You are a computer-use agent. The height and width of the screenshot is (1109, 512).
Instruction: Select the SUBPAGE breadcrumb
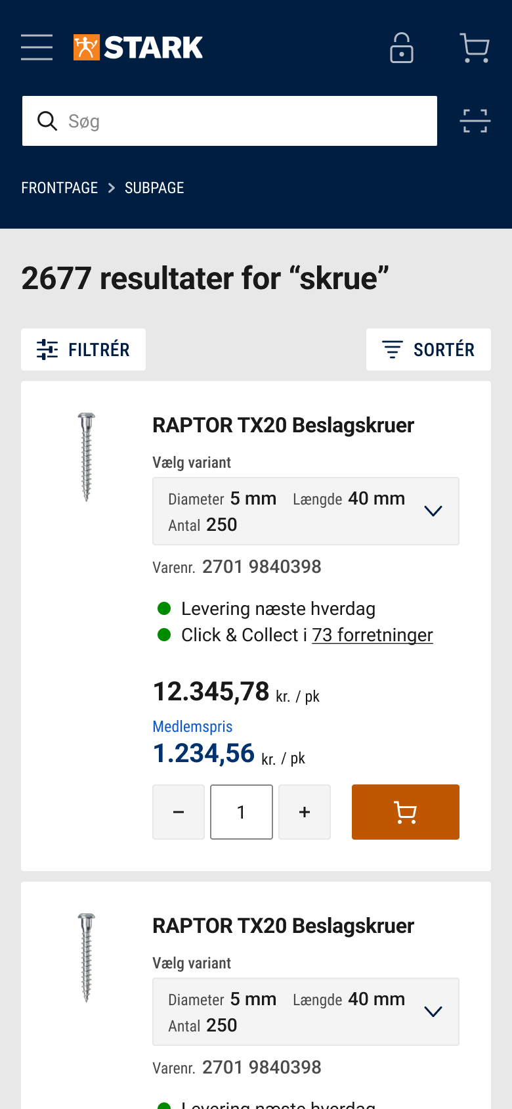tap(154, 188)
